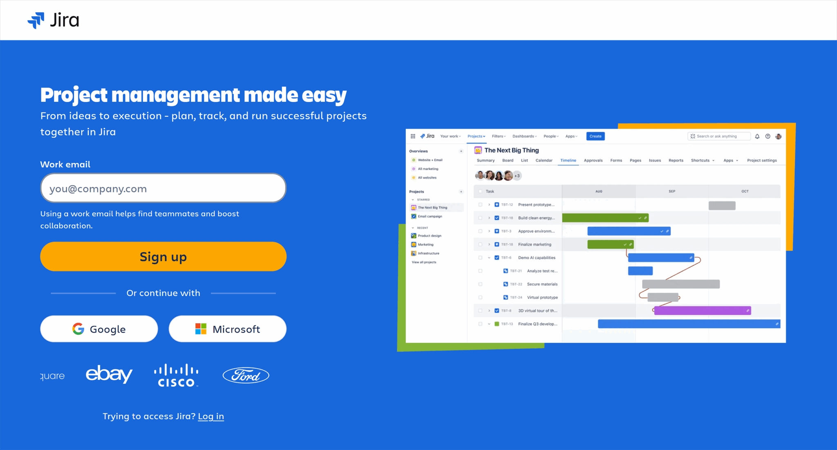Collapse the STARRED projects section
The width and height of the screenshot is (837, 450).
click(413, 200)
